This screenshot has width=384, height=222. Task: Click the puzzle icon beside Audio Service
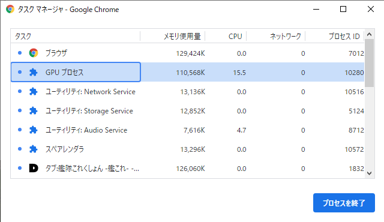tap(34, 130)
